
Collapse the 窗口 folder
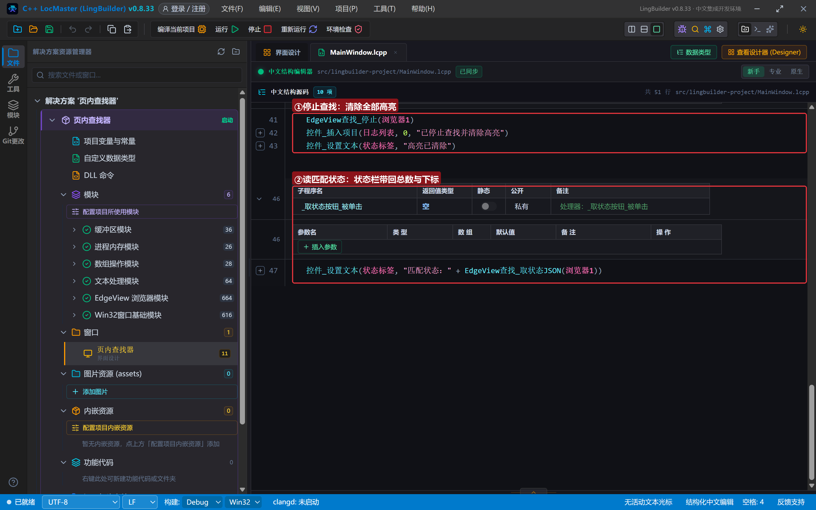[64, 332]
